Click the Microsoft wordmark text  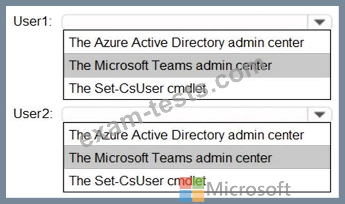click(249, 189)
